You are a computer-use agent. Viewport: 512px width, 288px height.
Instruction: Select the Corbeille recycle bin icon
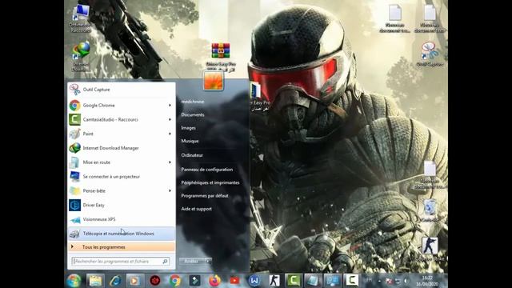(x=430, y=211)
